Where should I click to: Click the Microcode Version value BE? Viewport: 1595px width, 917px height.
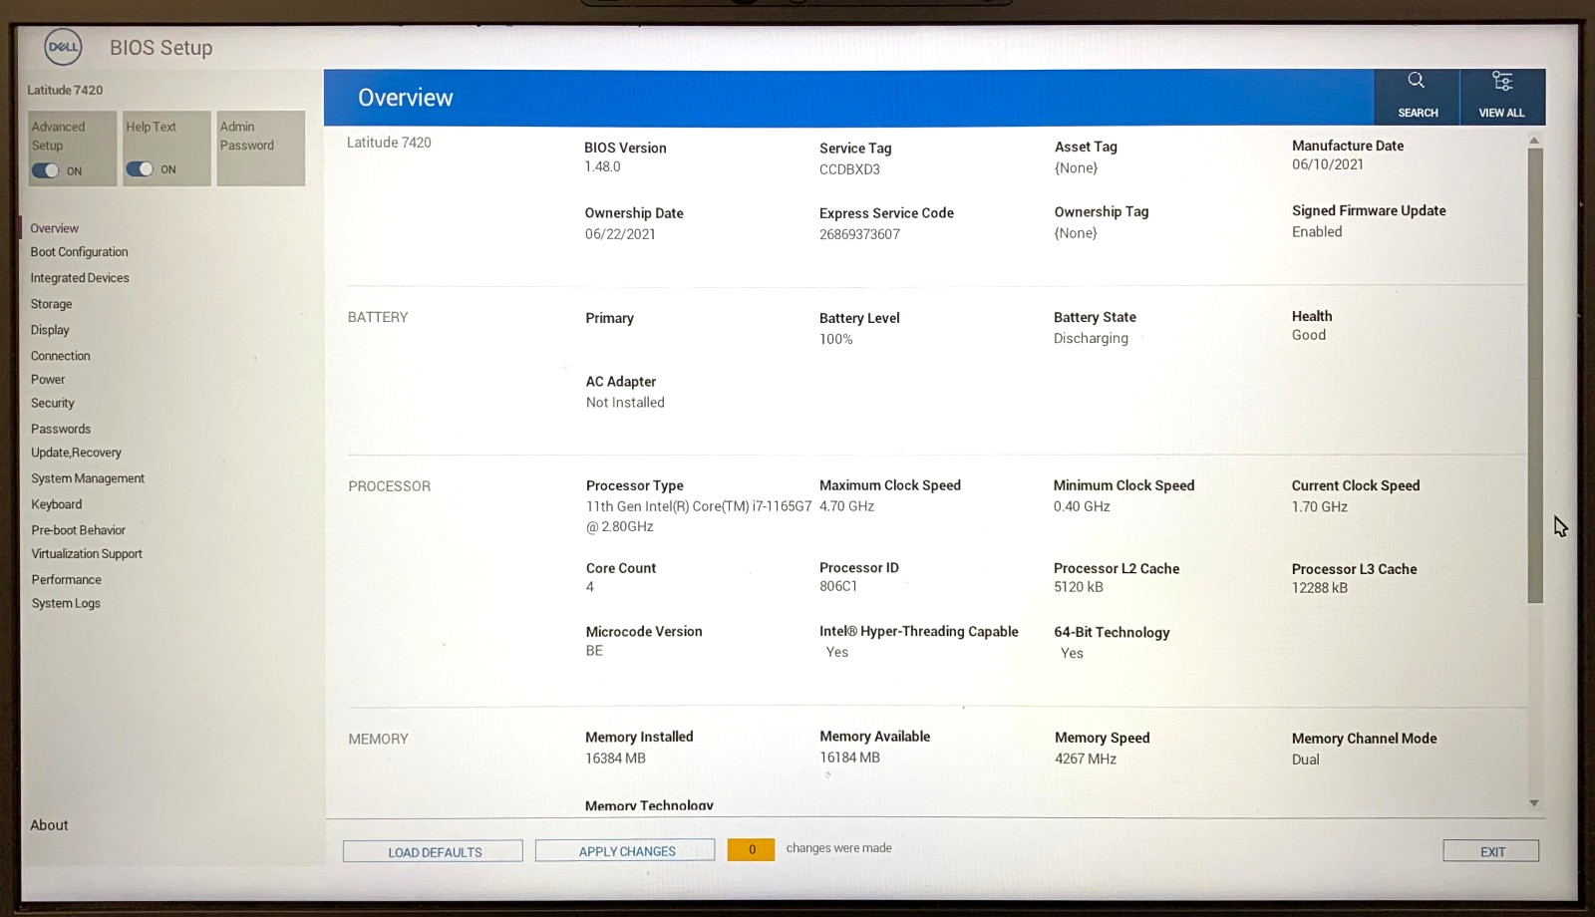tap(594, 651)
